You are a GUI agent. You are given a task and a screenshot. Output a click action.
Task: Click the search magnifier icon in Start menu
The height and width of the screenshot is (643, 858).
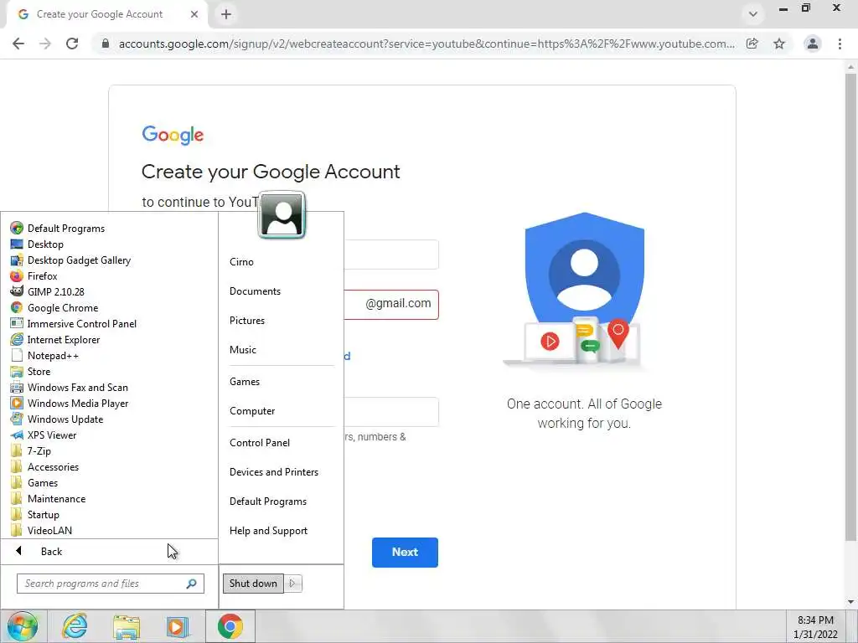[x=192, y=584]
